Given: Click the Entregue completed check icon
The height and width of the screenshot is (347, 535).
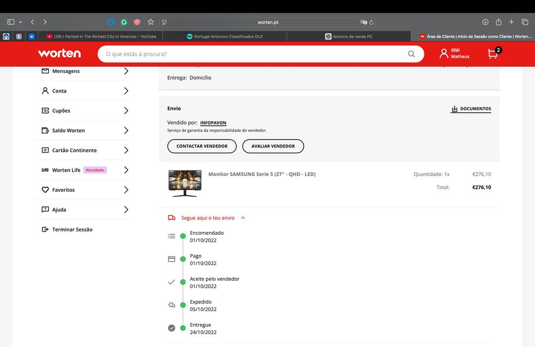Looking at the screenshot, I should [172, 328].
